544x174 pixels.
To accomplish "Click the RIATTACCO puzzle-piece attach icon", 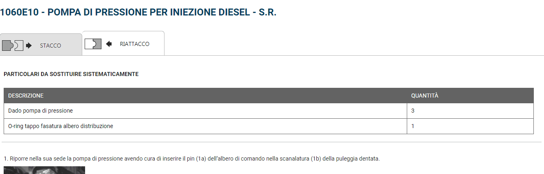I will click(x=93, y=43).
